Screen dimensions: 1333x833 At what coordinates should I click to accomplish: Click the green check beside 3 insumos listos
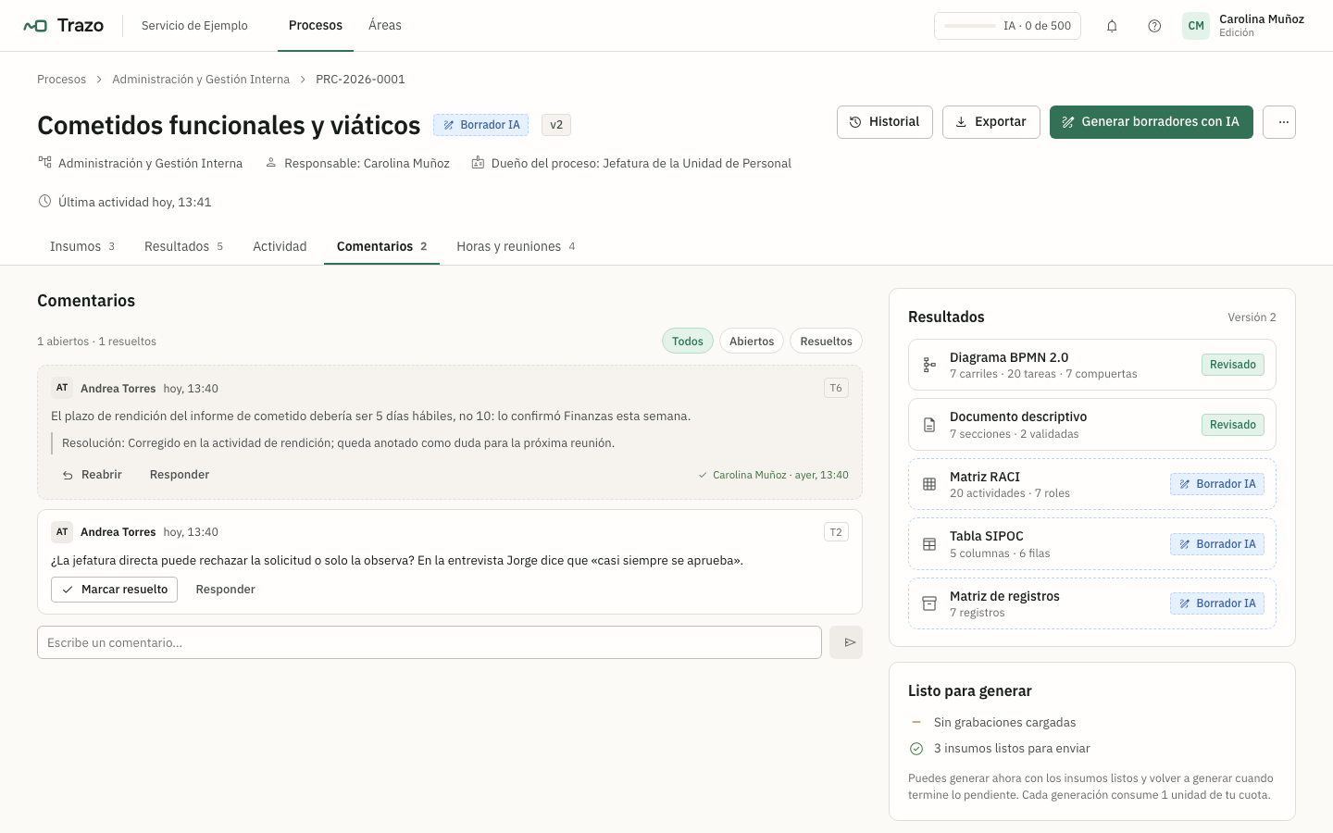[x=916, y=749]
